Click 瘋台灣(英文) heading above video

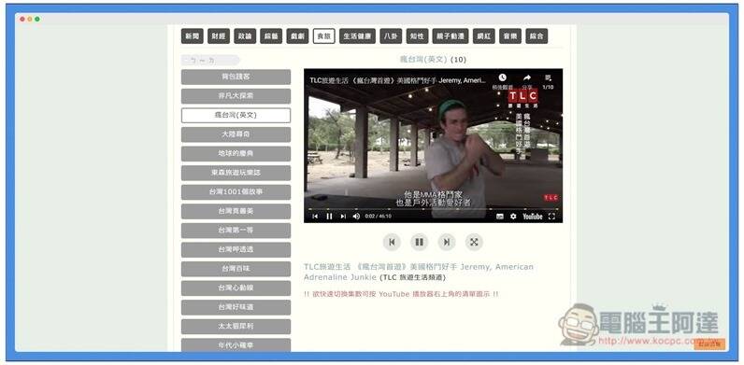(424, 59)
